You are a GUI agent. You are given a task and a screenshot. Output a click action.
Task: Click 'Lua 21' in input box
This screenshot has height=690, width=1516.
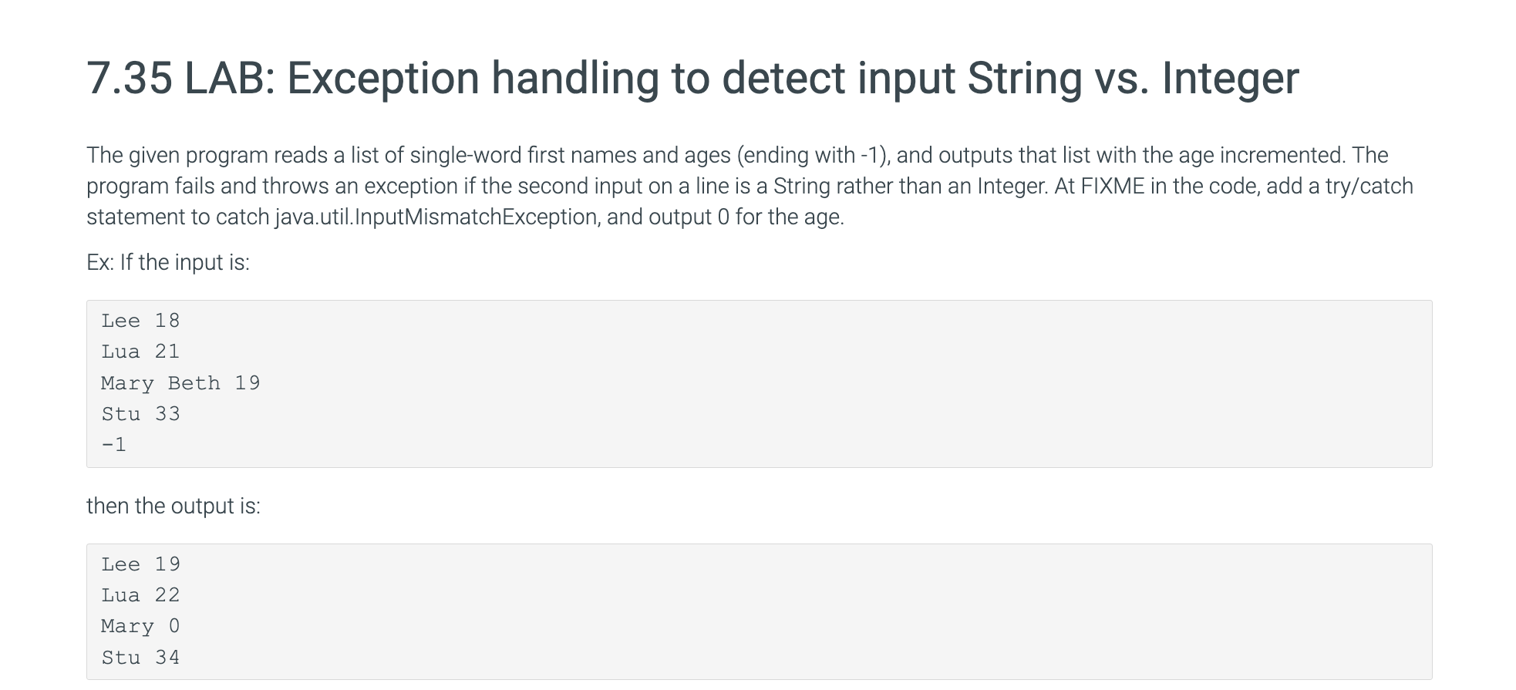(140, 352)
